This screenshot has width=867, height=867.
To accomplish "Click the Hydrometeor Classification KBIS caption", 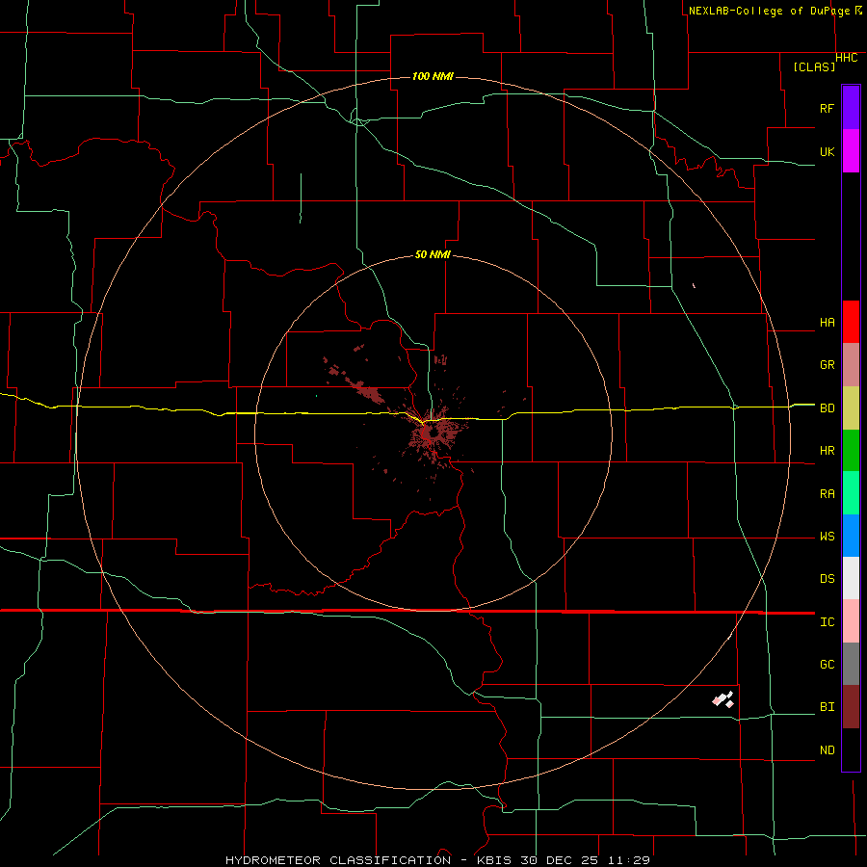I will point(437,860).
